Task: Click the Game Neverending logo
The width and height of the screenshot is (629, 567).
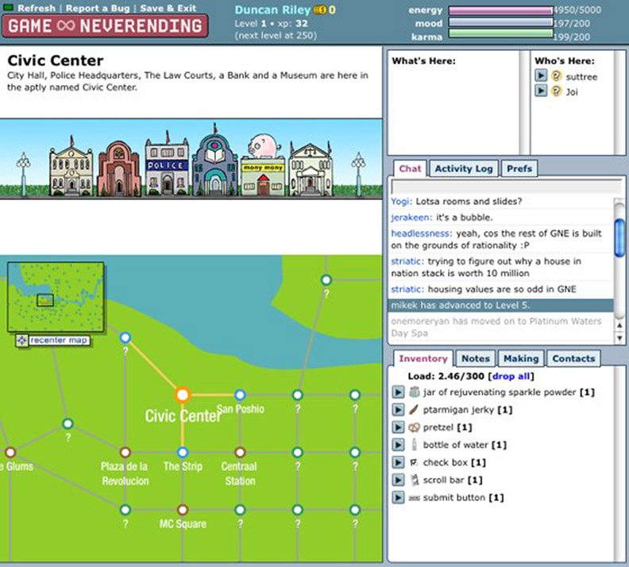Action: 105,26
